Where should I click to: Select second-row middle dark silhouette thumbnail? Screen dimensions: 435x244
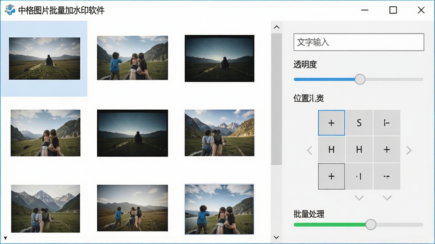click(133, 133)
